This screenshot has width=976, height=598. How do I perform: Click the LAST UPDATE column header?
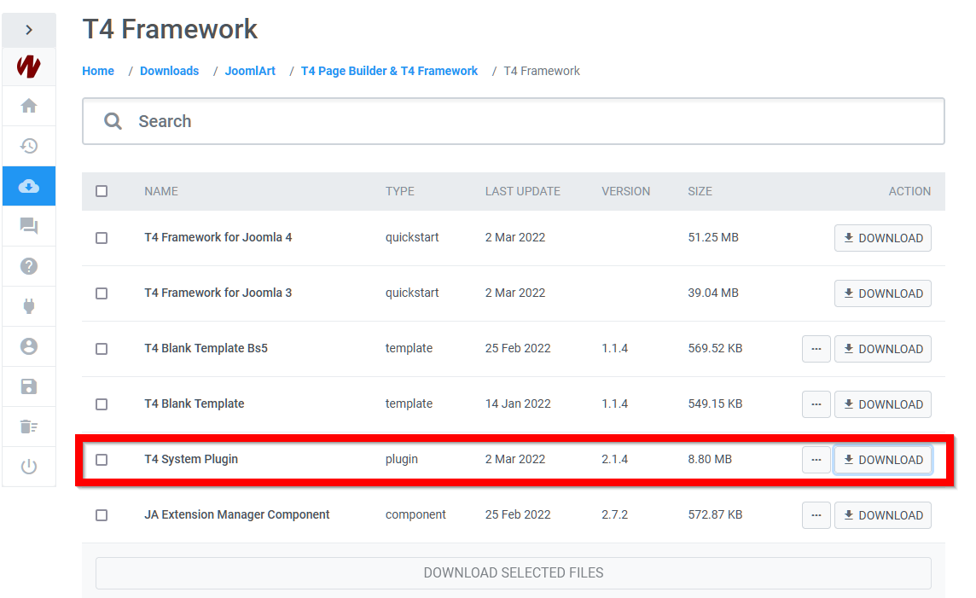coord(523,191)
